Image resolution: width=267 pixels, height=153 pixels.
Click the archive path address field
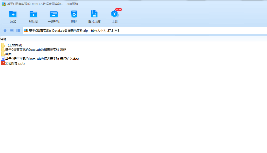click(x=145, y=31)
